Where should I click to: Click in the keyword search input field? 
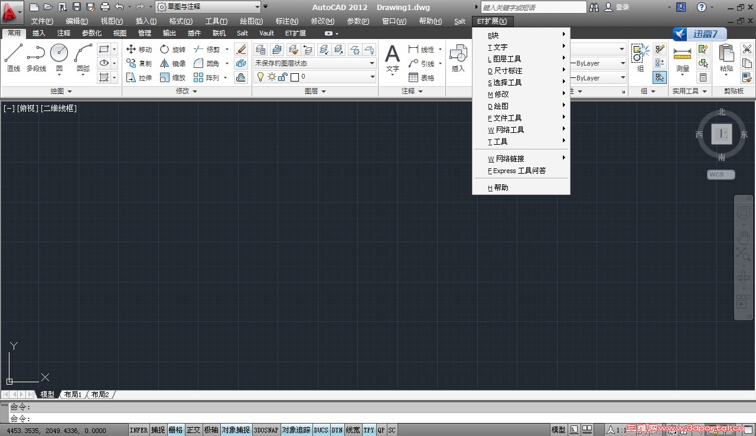(x=534, y=7)
